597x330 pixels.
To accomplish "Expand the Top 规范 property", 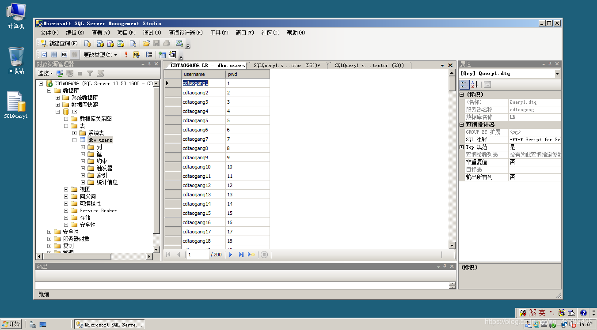I will click(462, 147).
